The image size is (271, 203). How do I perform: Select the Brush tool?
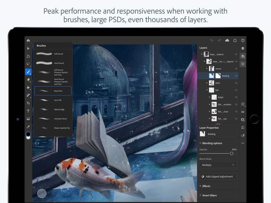pos(28,72)
